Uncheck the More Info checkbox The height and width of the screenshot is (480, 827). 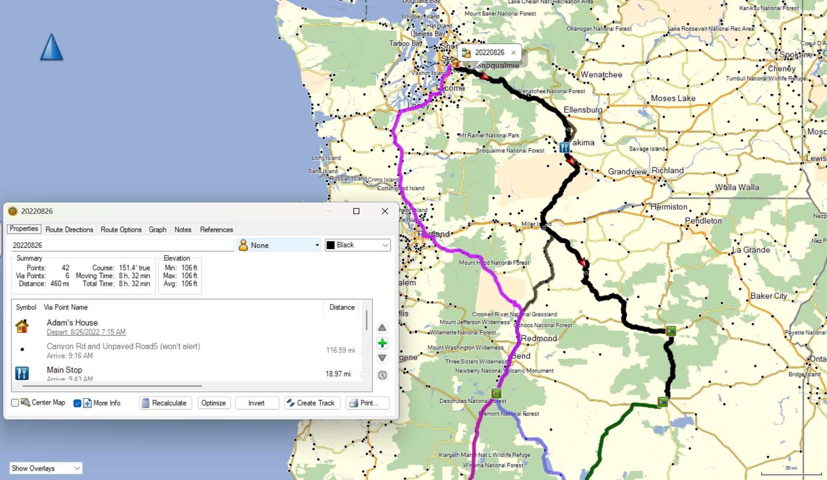tap(78, 403)
